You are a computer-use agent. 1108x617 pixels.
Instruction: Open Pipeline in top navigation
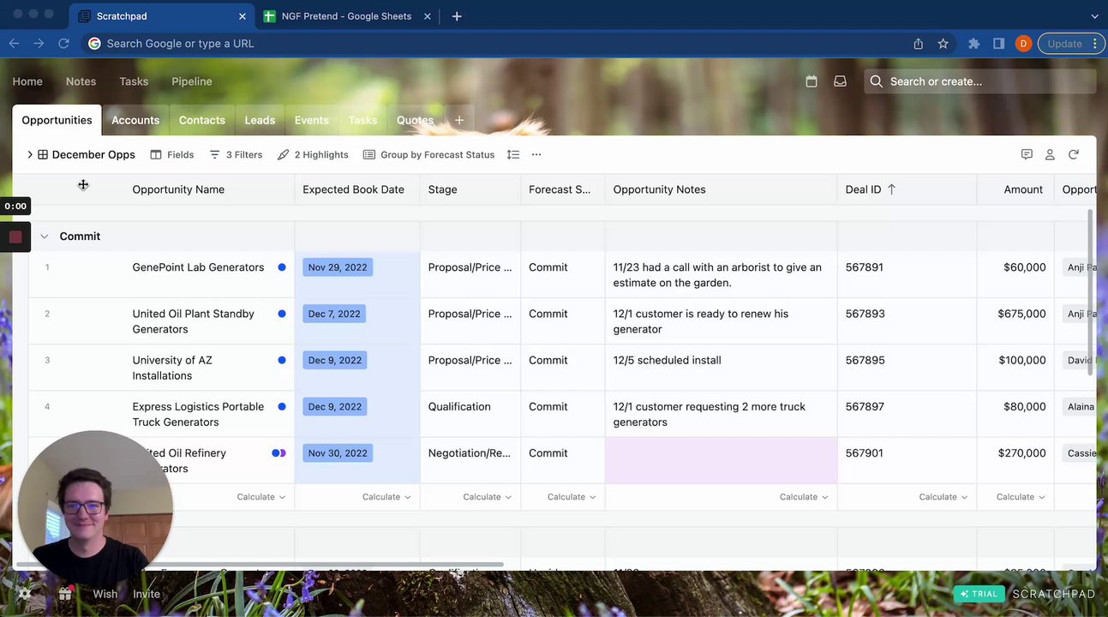click(192, 81)
